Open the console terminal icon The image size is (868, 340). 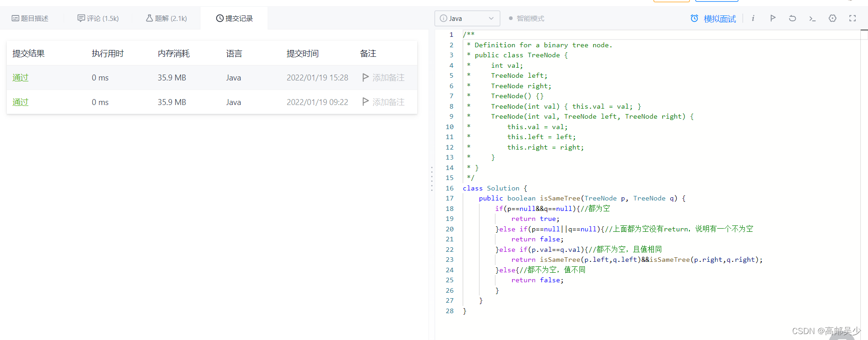pos(813,18)
